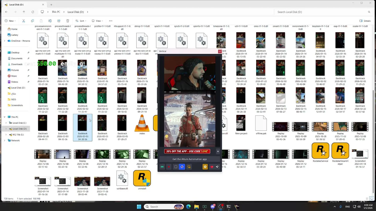The width and height of the screenshot is (376, 211).
Task: Click This PC in the address breadcrumb
Action: 56,12
